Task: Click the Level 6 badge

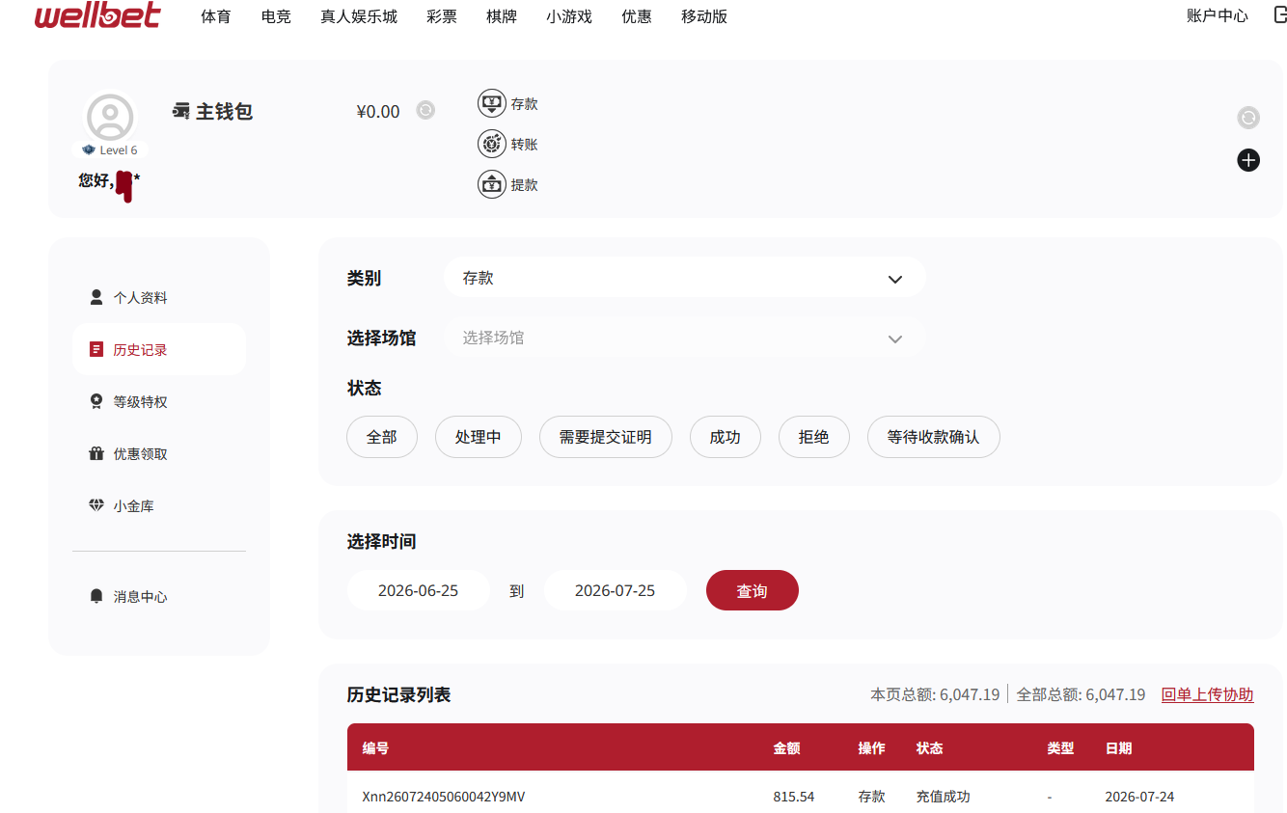Action: click(110, 149)
